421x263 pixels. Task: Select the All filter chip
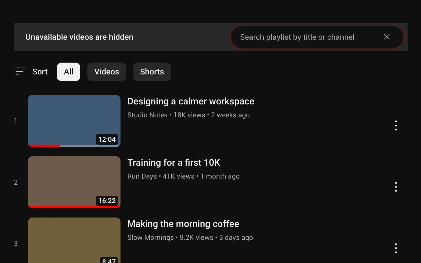click(x=68, y=72)
